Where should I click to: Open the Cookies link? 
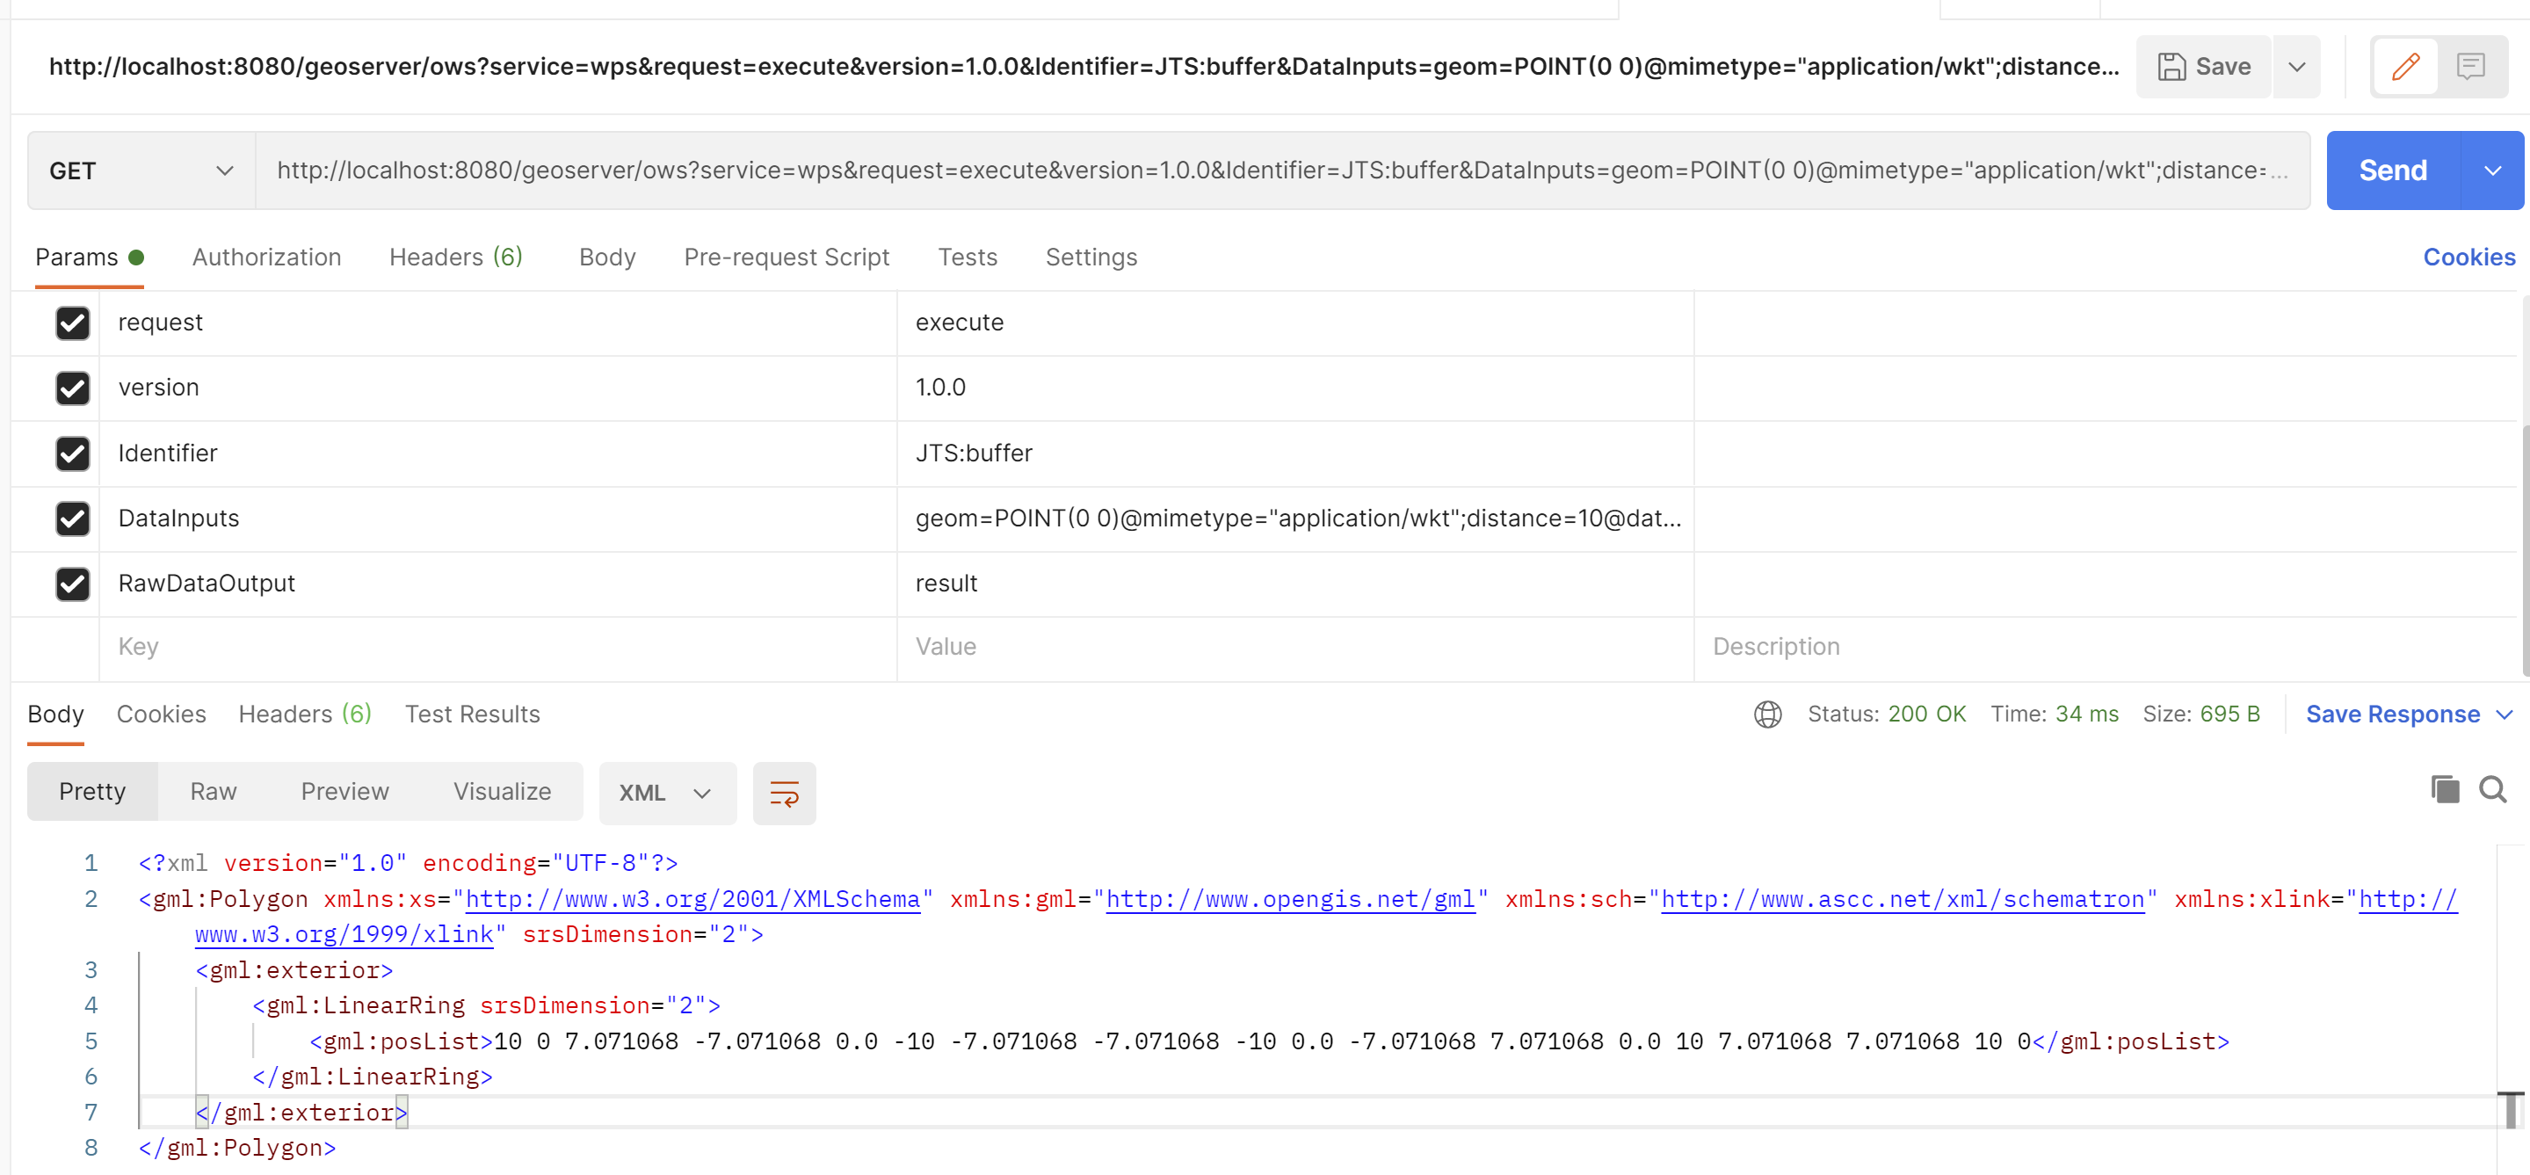coord(2468,257)
